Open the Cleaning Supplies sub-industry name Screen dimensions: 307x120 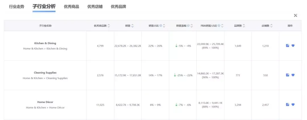tap(45, 73)
